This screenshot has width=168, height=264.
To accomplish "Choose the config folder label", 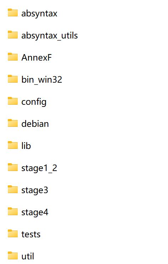I will click(x=34, y=102).
